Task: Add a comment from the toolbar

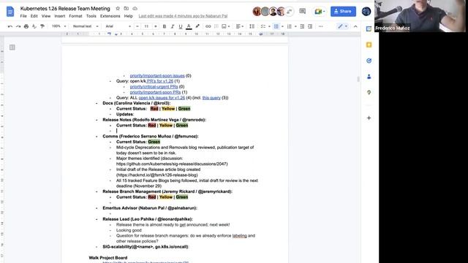Action: coord(216,26)
